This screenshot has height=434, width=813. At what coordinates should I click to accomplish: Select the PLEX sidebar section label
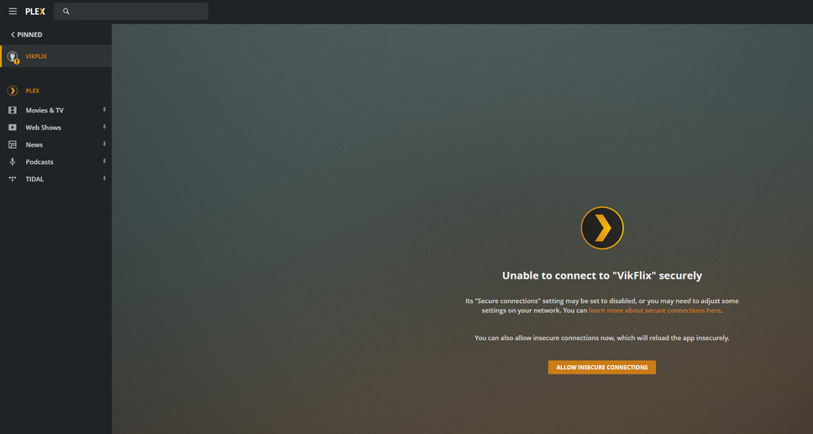tap(33, 91)
